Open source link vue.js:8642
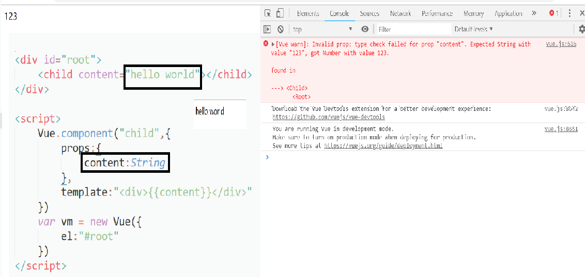 point(561,109)
